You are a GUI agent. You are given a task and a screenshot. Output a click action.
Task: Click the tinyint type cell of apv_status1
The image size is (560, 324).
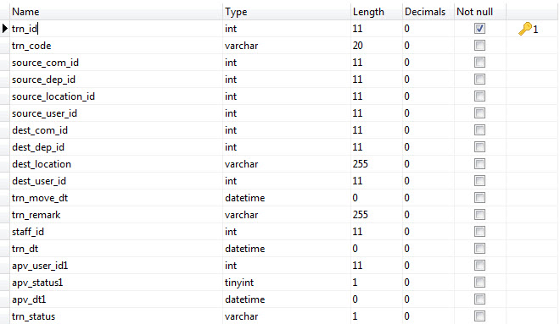click(x=287, y=282)
